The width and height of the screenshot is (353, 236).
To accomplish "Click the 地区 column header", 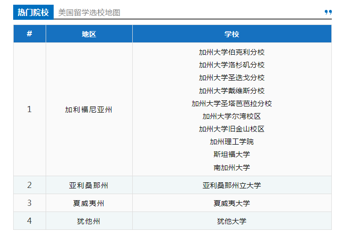I will tap(89, 34).
